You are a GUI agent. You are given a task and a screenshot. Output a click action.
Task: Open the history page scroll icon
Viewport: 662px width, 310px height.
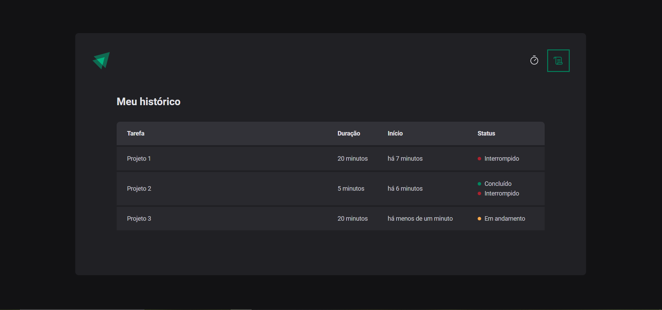558,61
